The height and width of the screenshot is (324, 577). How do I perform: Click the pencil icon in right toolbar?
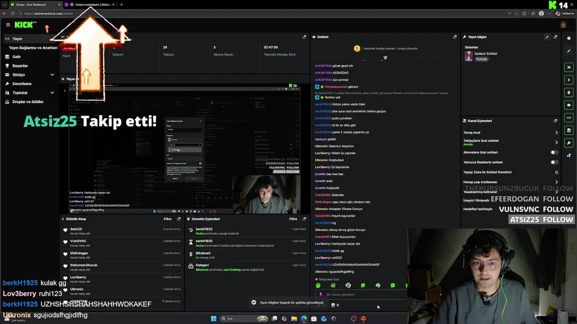click(x=569, y=51)
